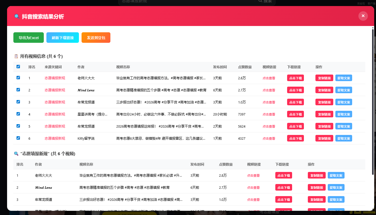The width and height of the screenshot is (376, 215).
Task: Uncheck the checkbox for Kitty留学说 row
Action: point(18,138)
